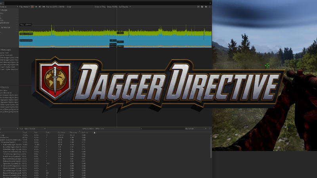The width and height of the screenshot is (317, 178).
Task: Sort by the Total column header
Action: 25,133
